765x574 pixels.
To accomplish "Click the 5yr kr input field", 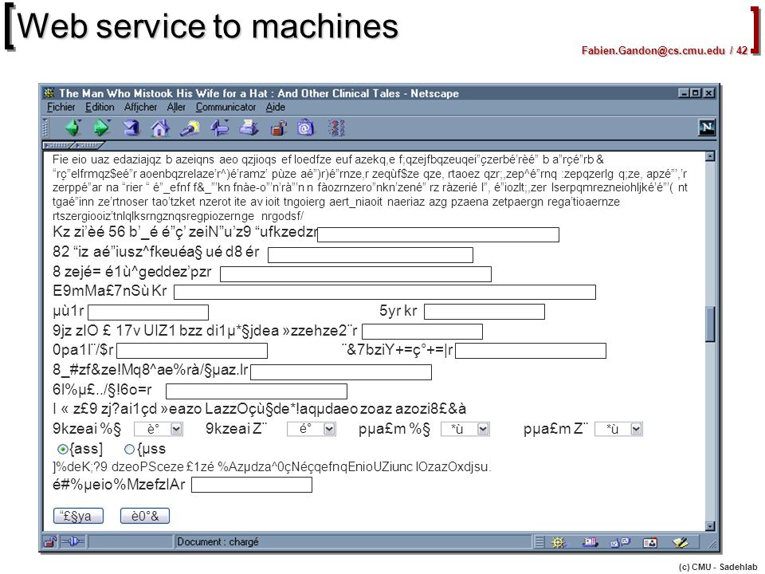I will tap(484, 312).
